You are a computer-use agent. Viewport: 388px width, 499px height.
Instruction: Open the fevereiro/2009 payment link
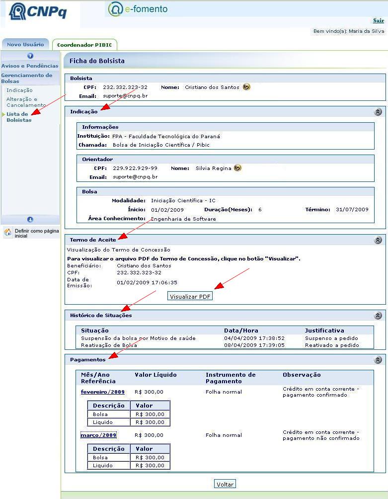[x=103, y=392]
